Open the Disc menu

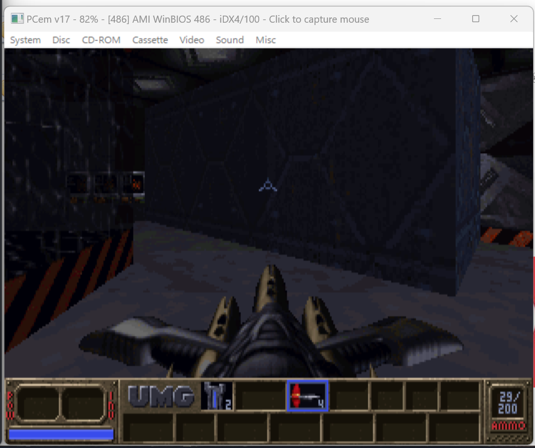tap(61, 40)
